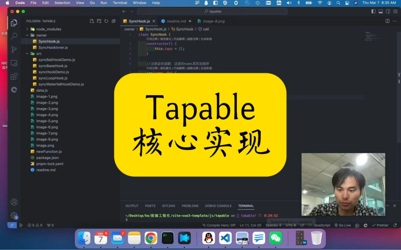Open Remote Explorer view
The image size is (401, 250).
[14, 63]
